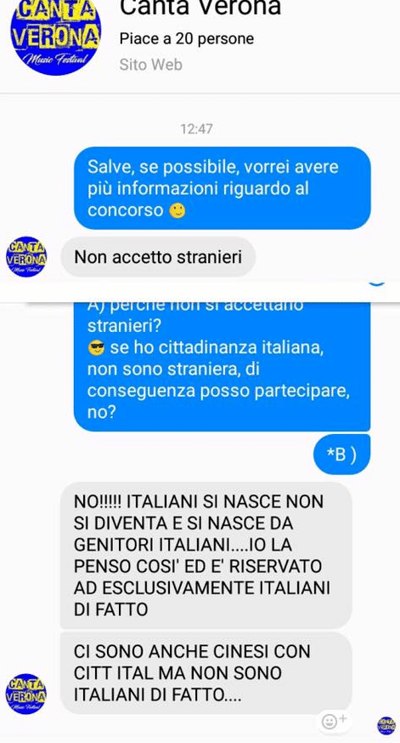This screenshot has height=743, width=400.
Task: Open the 'Sito Web' link
Action: click(x=151, y=65)
